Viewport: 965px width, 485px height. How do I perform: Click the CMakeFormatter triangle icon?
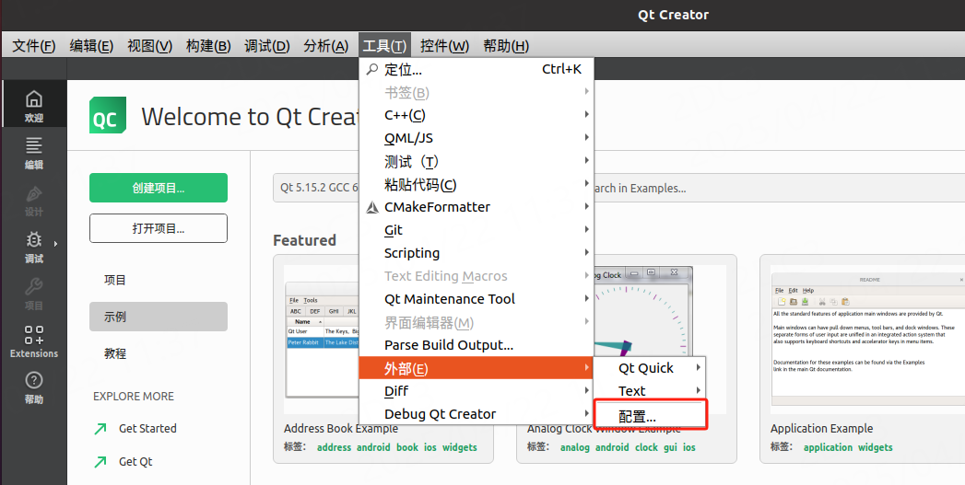372,207
